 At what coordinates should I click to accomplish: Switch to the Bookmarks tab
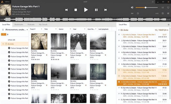pos(19,24)
